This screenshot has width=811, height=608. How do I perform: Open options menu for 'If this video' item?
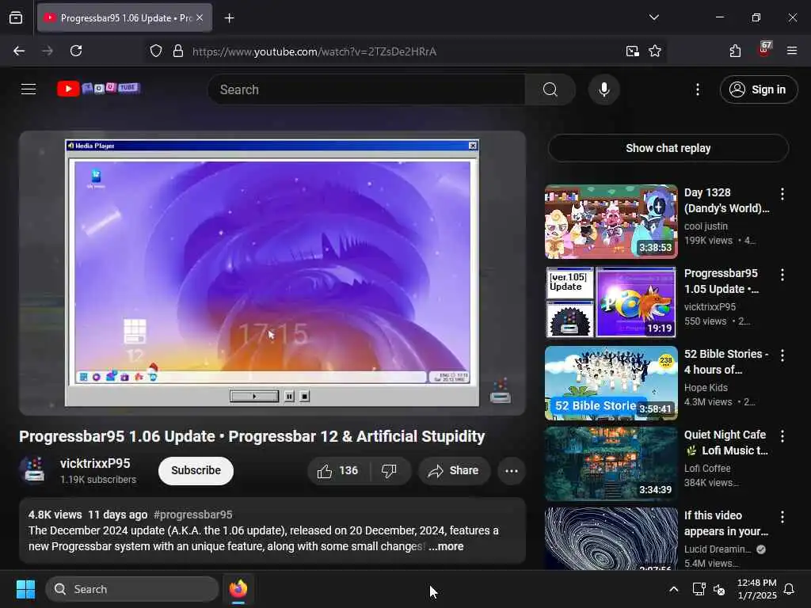(782, 516)
